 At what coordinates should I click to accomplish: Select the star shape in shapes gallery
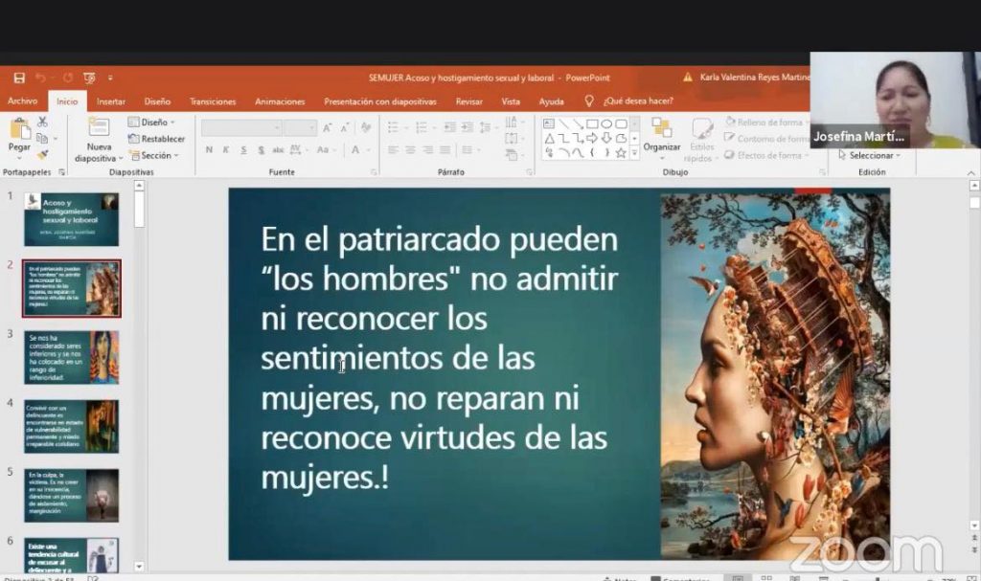[x=621, y=153]
